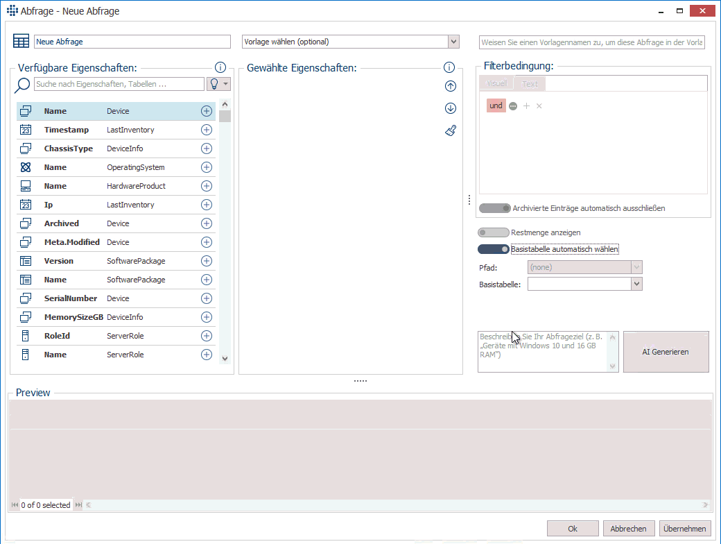This screenshot has height=544, width=721.
Task: Remove filter group with x icon
Action: point(539,106)
